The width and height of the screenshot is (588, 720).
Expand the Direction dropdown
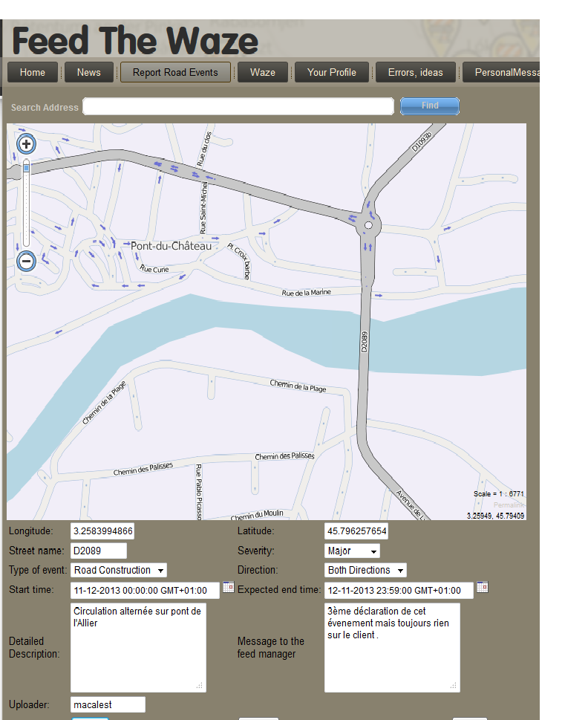coord(366,570)
